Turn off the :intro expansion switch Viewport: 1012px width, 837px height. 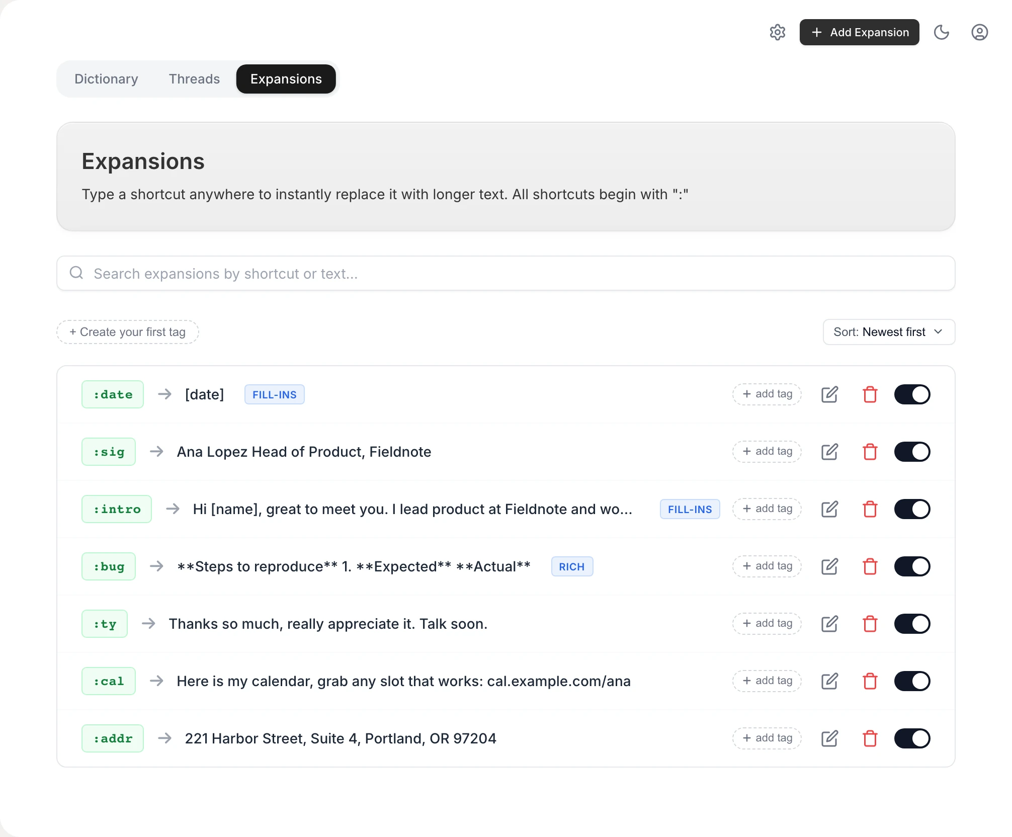pyautogui.click(x=912, y=509)
